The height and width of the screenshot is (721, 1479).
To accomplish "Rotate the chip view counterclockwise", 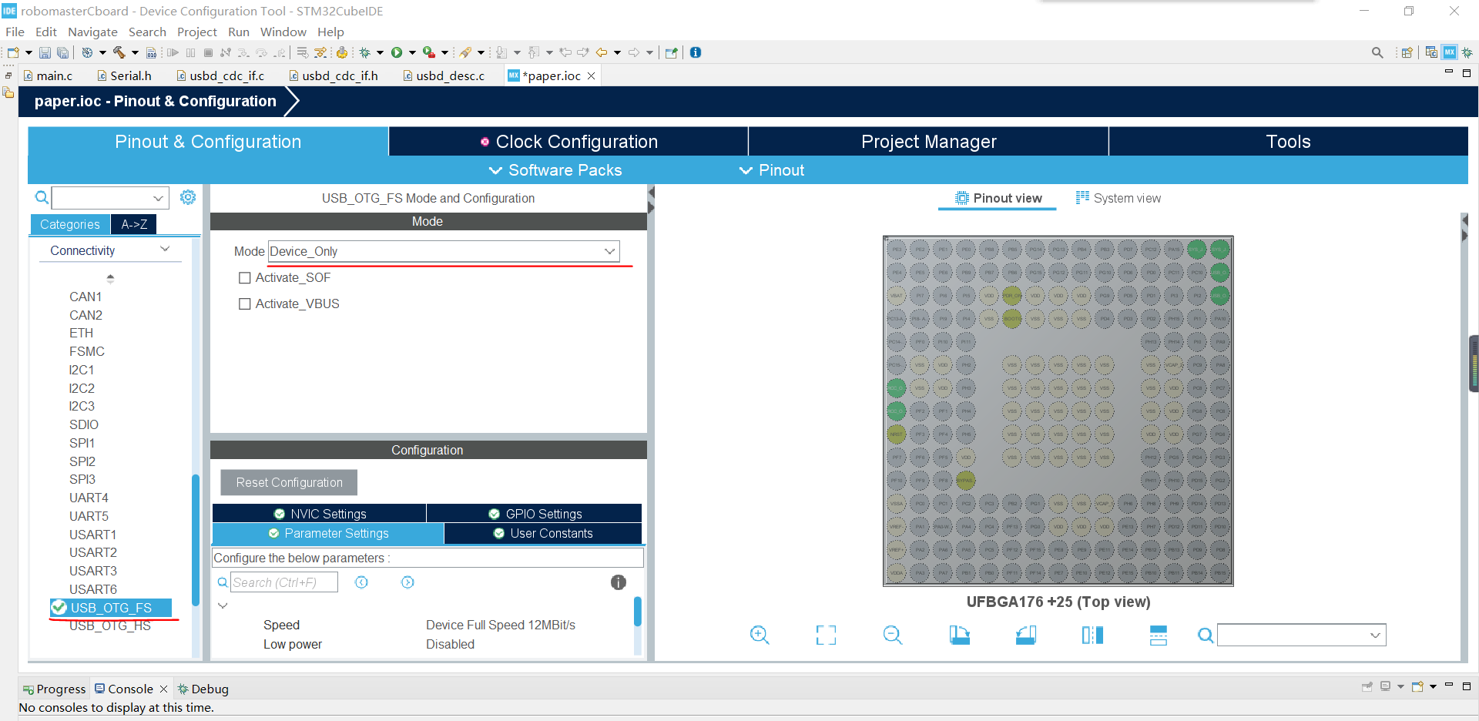I will (1026, 635).
